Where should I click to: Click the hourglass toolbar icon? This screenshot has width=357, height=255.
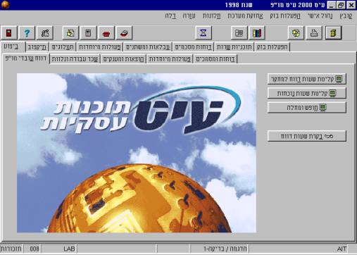(203, 33)
